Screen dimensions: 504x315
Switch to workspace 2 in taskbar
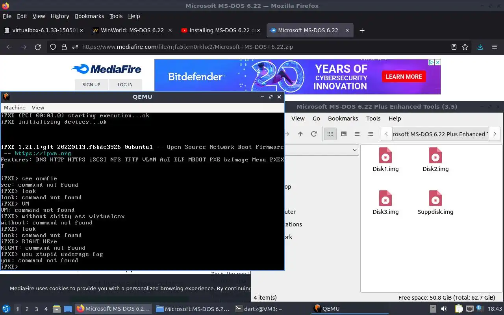(x=27, y=309)
